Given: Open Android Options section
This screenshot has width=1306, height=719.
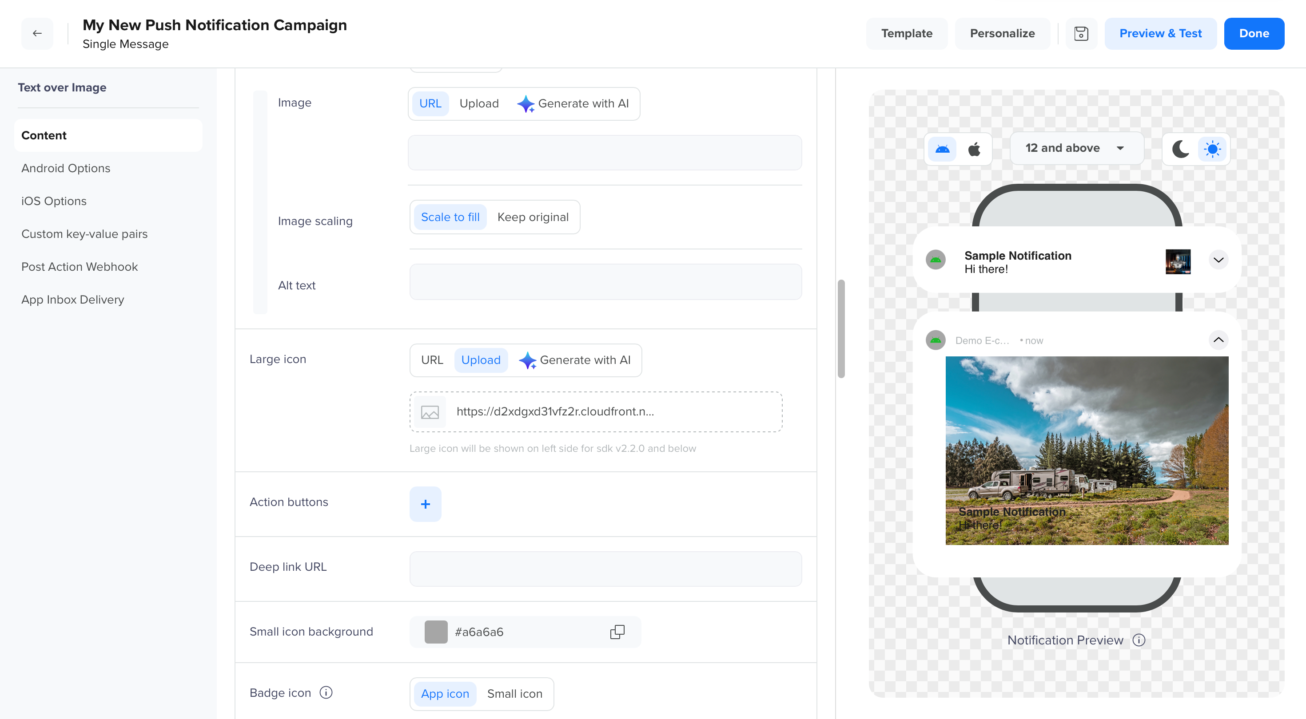Looking at the screenshot, I should click(66, 168).
